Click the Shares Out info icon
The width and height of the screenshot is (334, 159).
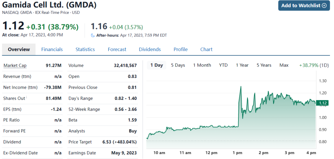pyautogui.click(x=26, y=98)
